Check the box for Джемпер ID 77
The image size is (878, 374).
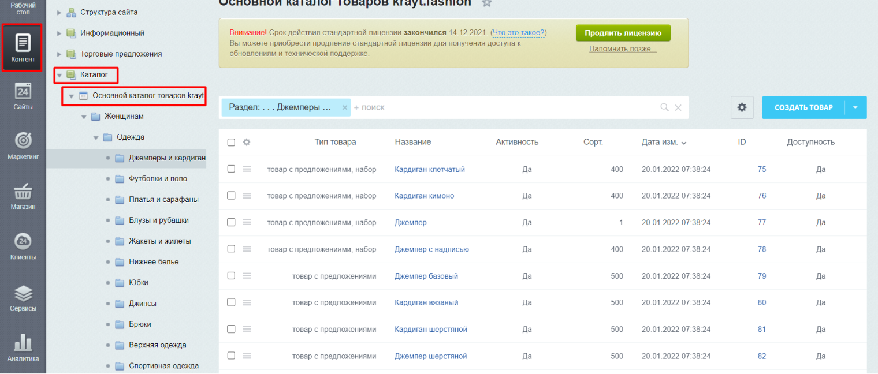(x=231, y=222)
